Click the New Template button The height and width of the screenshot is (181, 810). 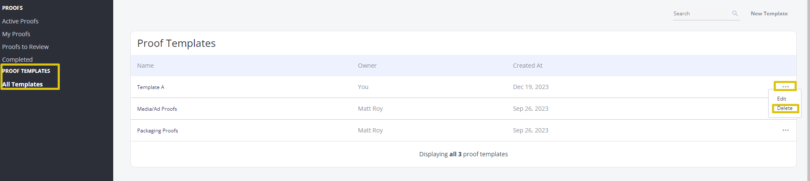click(x=769, y=14)
